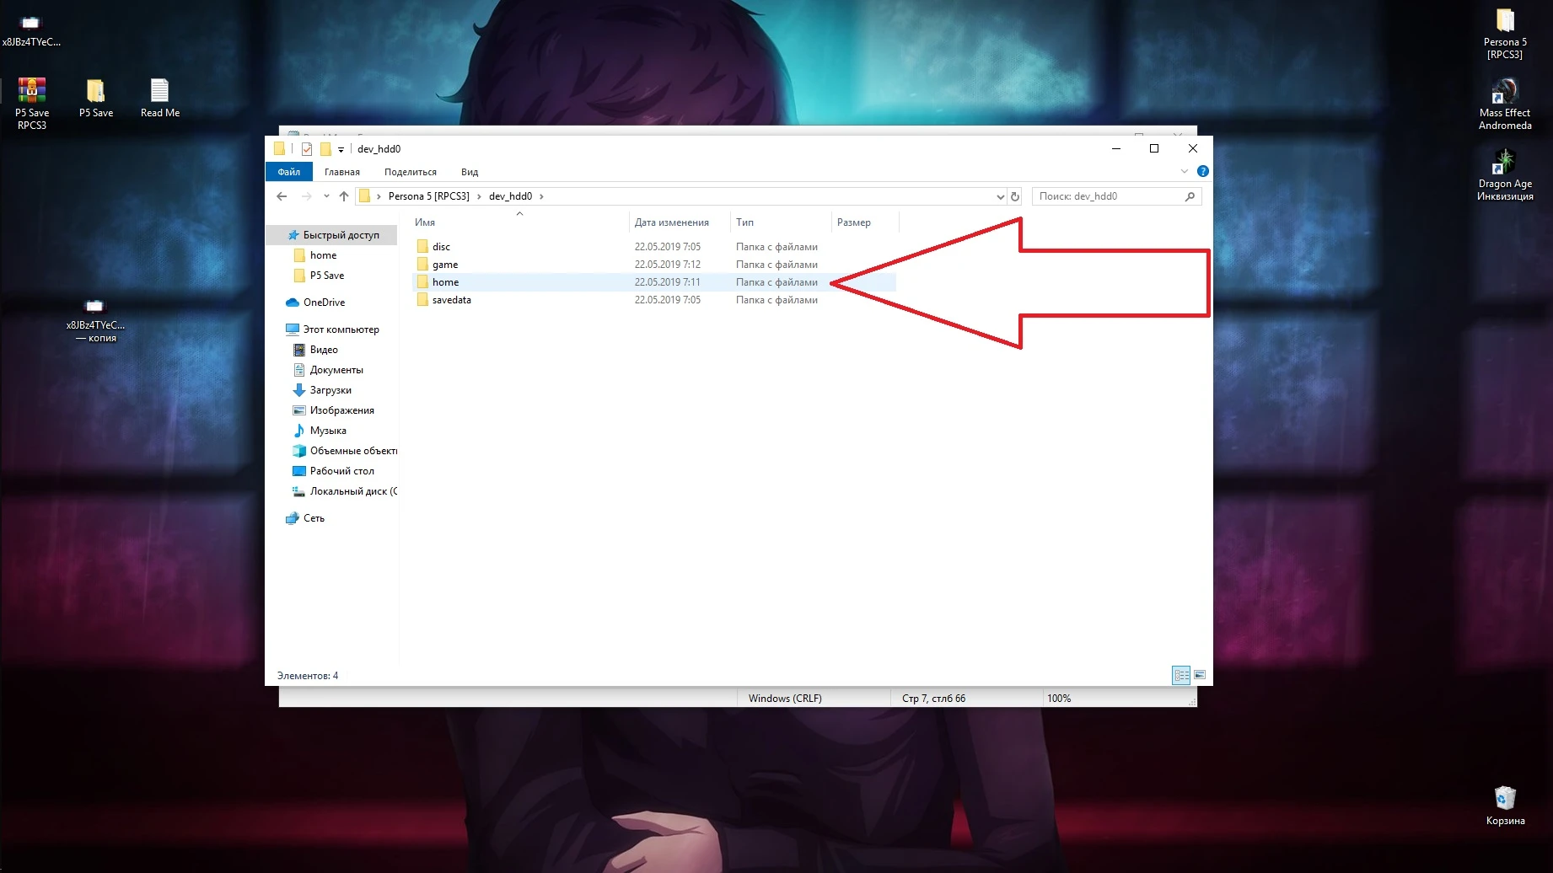The width and height of the screenshot is (1553, 873).
Task: Expand the ribbon with the chevron
Action: pyautogui.click(x=1185, y=171)
